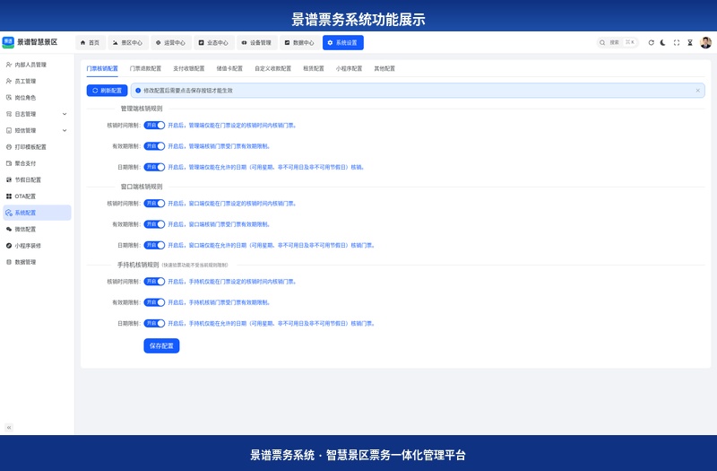Open 岗位角色 in the sidebar

[x=37, y=98]
